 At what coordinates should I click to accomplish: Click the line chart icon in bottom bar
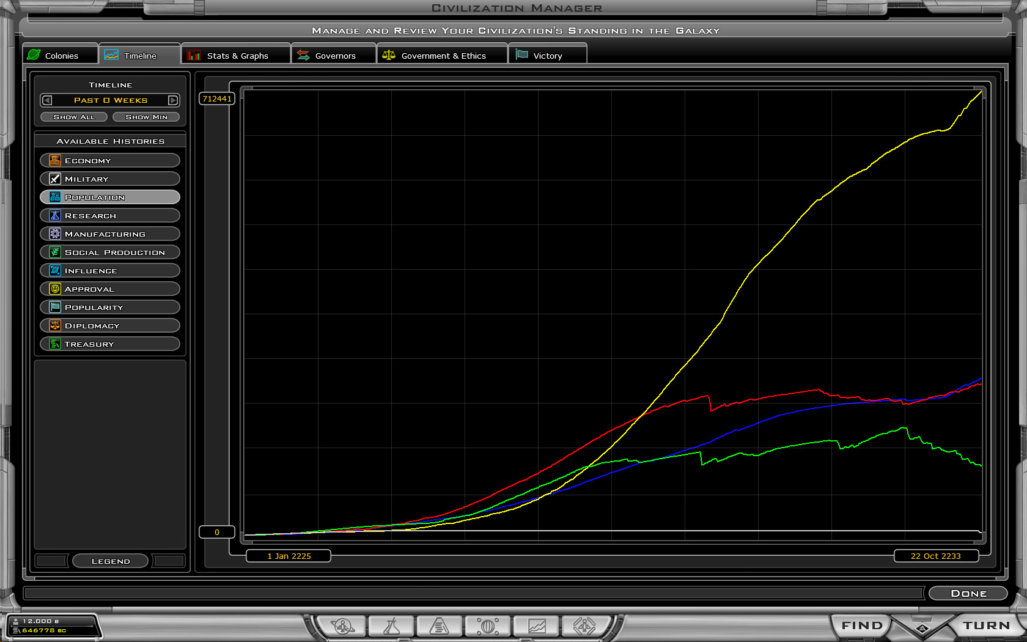point(537,626)
